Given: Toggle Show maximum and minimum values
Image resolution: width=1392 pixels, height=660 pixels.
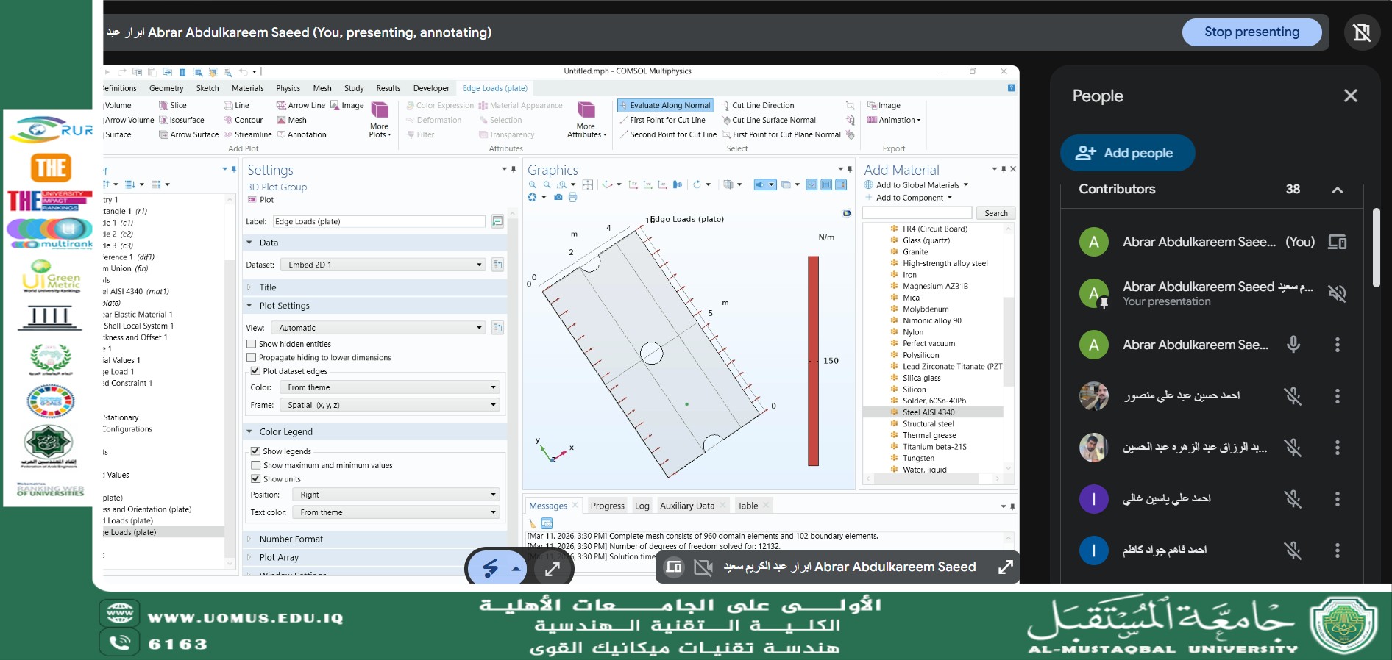Looking at the screenshot, I should pyautogui.click(x=255, y=465).
